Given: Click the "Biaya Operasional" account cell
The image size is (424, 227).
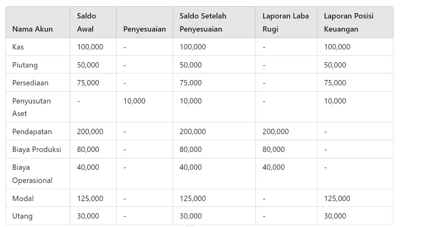Looking at the screenshot, I should 32,174.
